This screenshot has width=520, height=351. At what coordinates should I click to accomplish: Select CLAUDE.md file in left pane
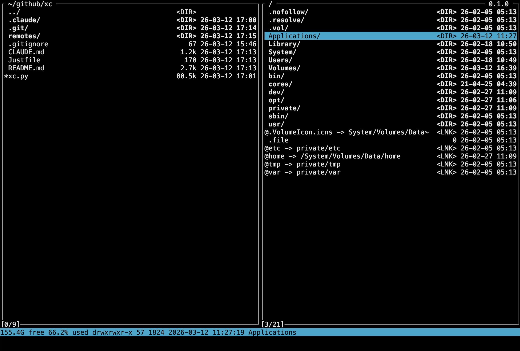[x=26, y=52]
